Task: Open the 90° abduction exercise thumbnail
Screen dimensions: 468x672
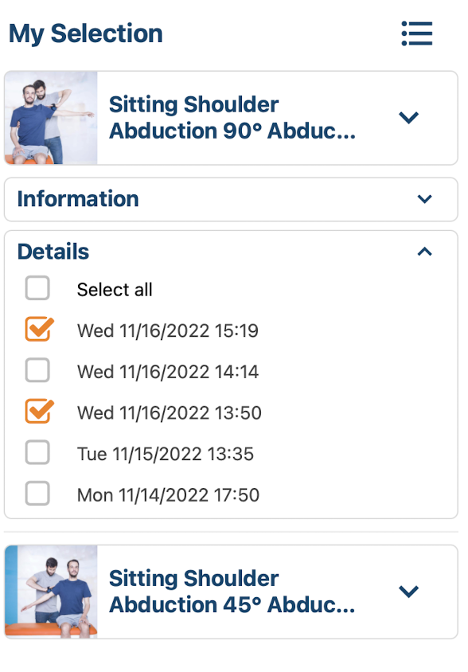Action: coord(51,118)
